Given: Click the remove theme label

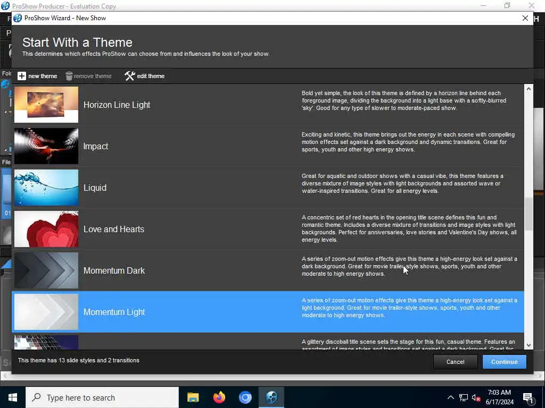Looking at the screenshot, I should [x=93, y=76].
